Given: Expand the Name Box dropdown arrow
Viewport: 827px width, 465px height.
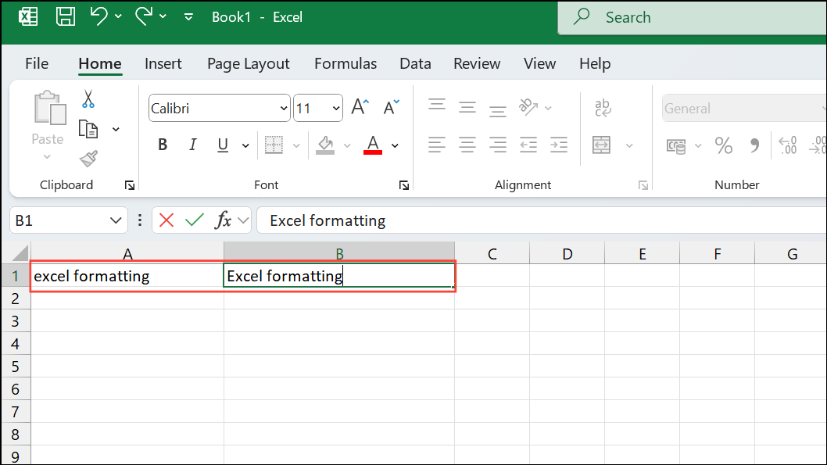Looking at the screenshot, I should point(116,220).
